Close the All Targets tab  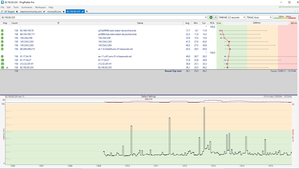[17, 11]
